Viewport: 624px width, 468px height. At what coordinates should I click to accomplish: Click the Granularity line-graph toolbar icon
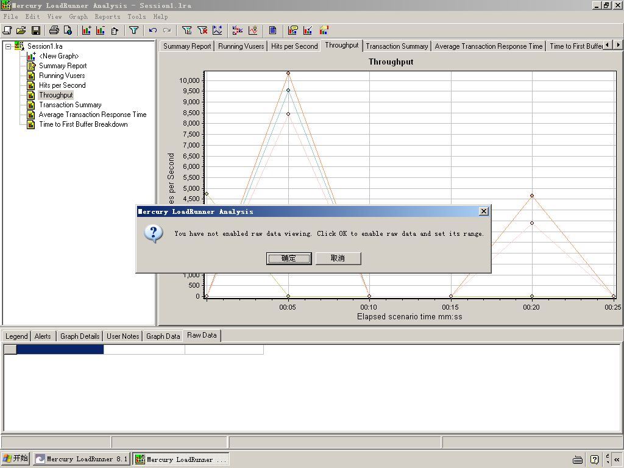(218, 30)
